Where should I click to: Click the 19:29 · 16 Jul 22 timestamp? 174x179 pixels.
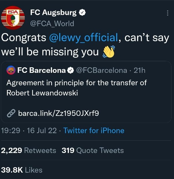point(29,130)
